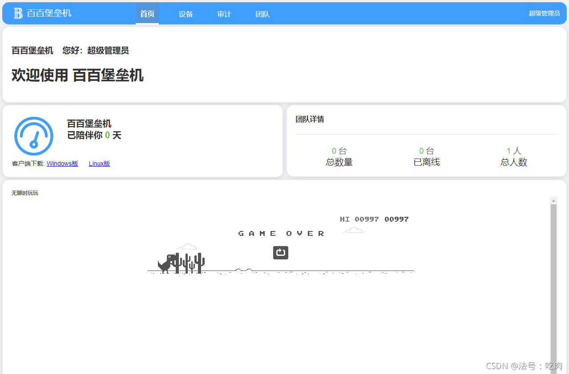Screen dimensions: 569x374
Task: Download the Windows版 client
Action: [x=62, y=163]
